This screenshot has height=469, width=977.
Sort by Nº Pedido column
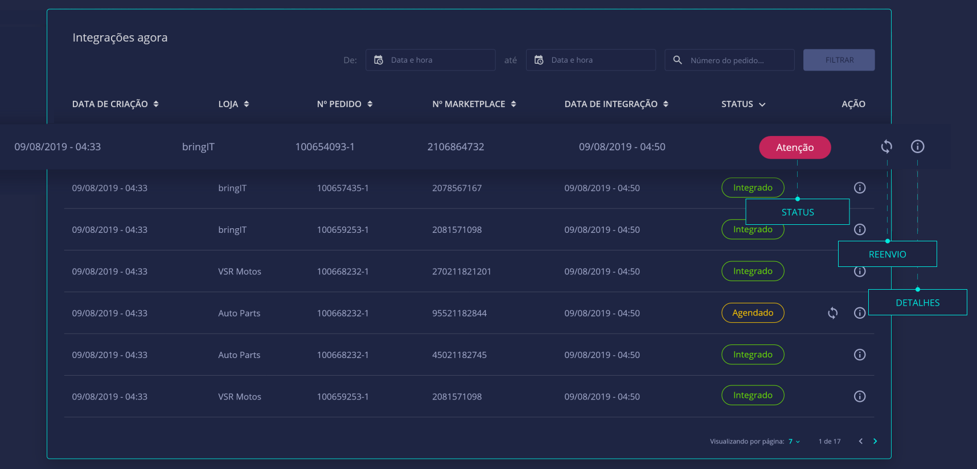pos(370,104)
